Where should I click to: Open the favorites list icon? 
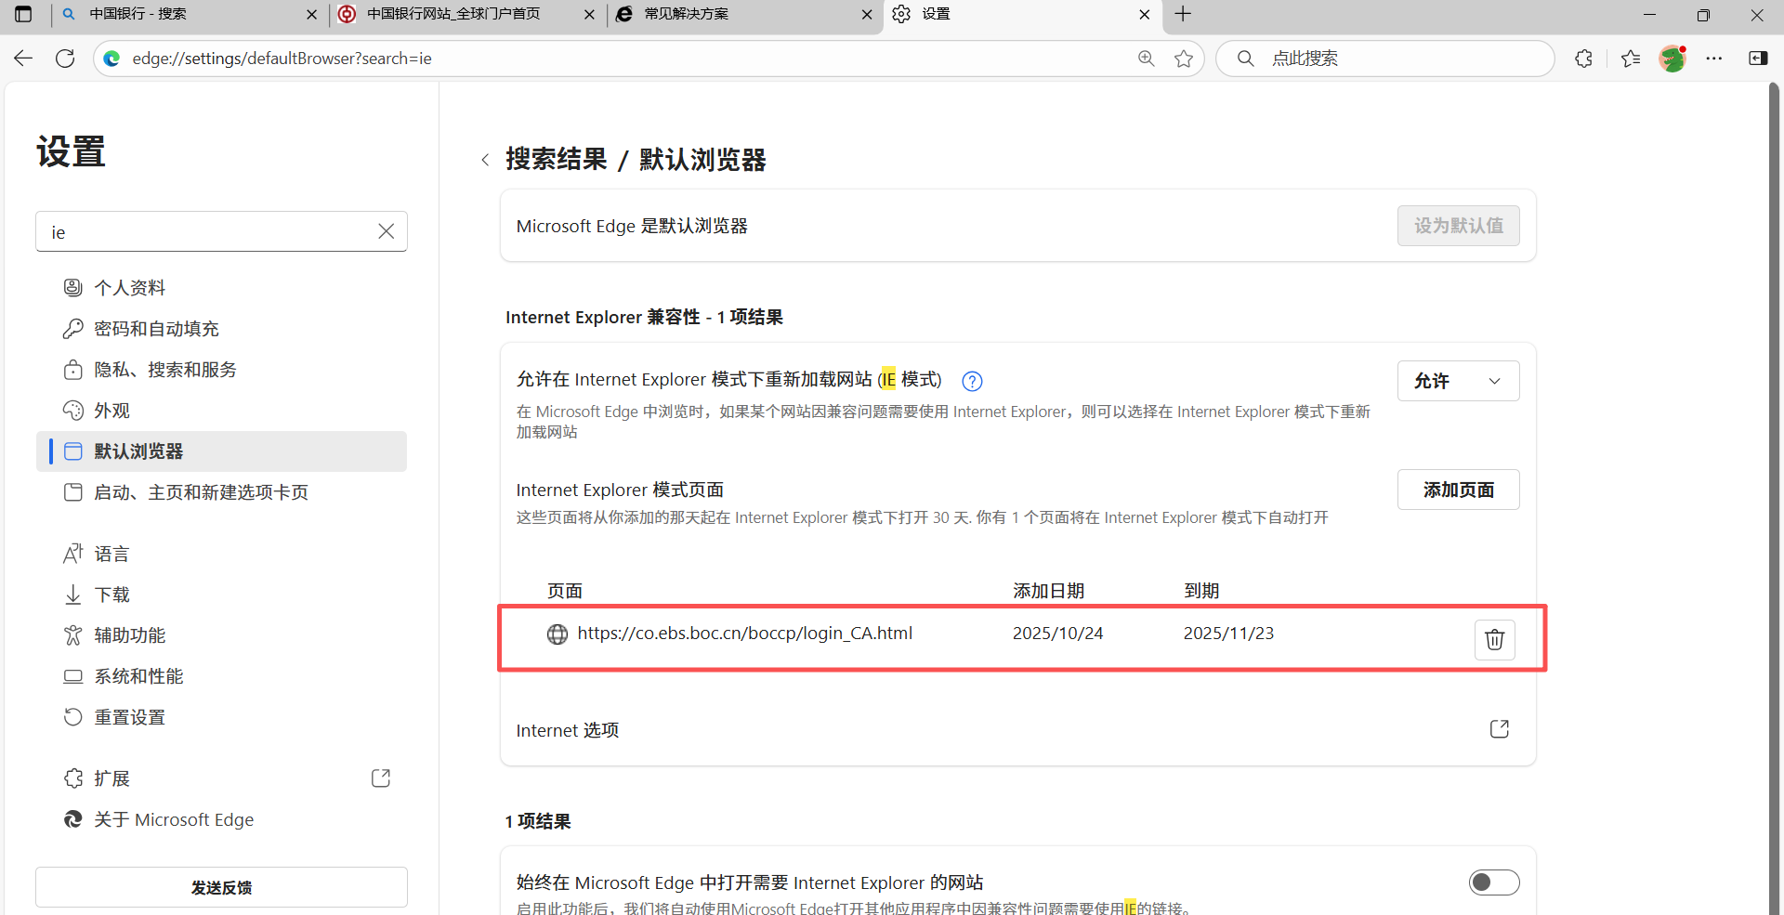tap(1630, 59)
